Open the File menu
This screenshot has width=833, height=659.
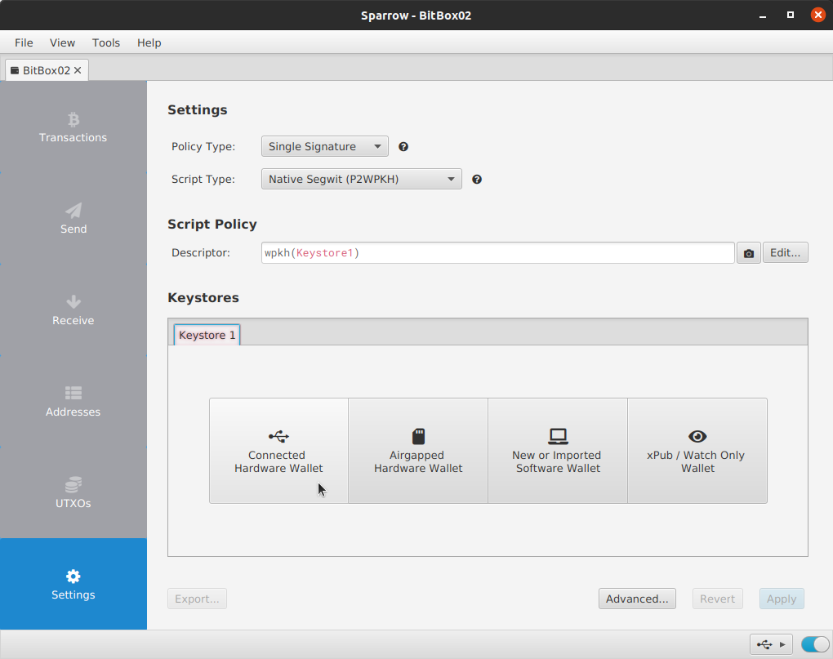click(x=24, y=42)
